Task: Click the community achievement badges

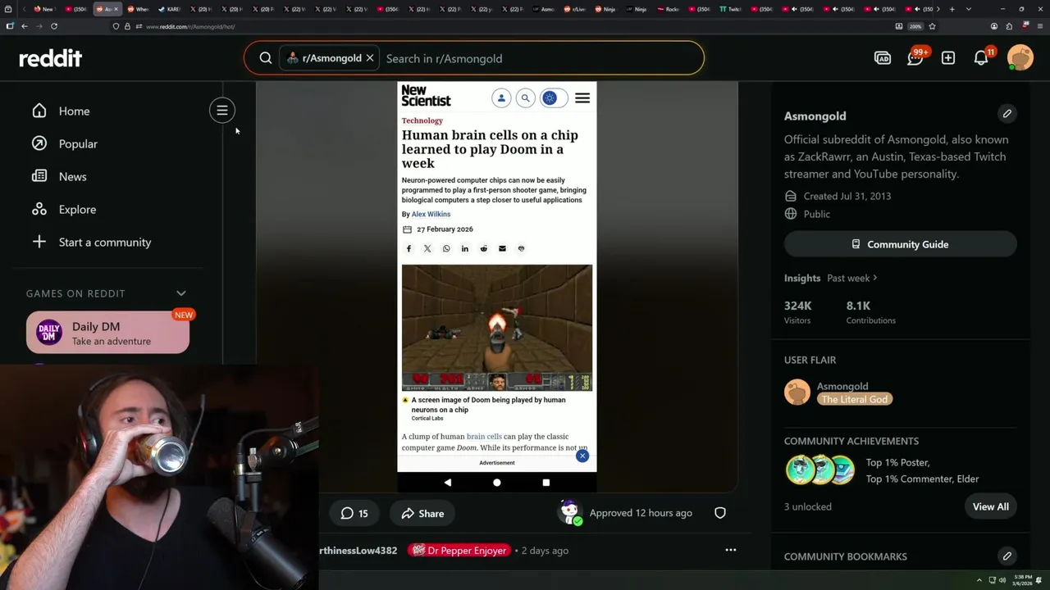Action: (x=819, y=470)
